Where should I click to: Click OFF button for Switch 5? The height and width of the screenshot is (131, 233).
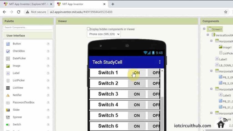pyautogui.click(x=154, y=116)
